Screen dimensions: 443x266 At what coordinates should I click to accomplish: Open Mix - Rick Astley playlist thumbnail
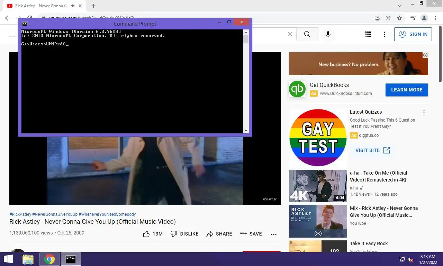pos(318,221)
